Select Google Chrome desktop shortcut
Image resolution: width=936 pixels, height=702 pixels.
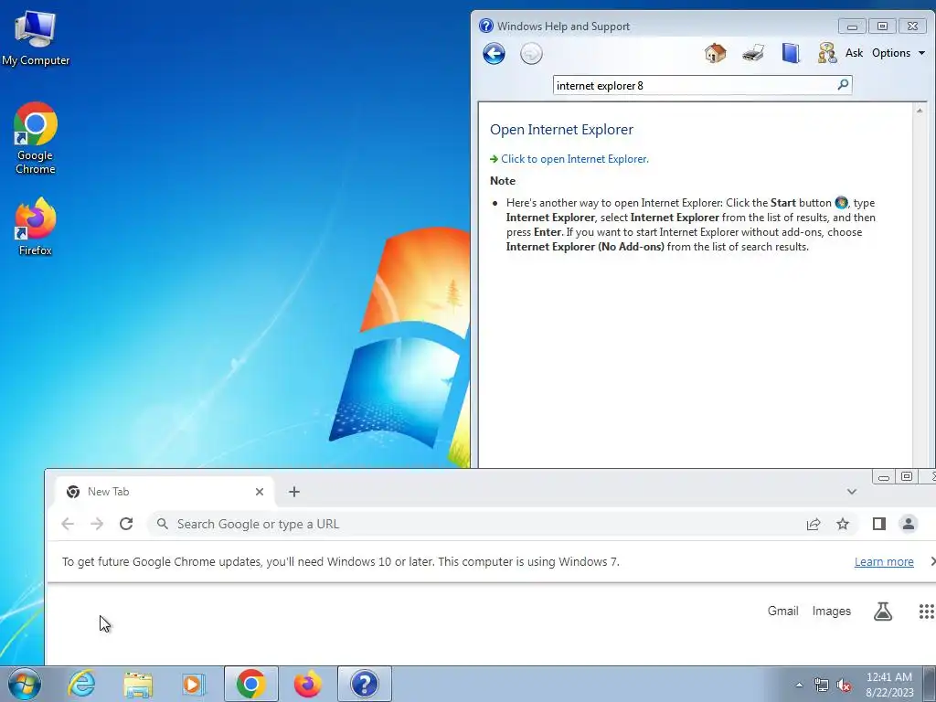pyautogui.click(x=36, y=139)
